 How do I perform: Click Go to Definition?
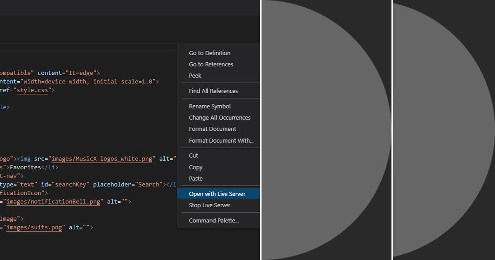tap(210, 53)
